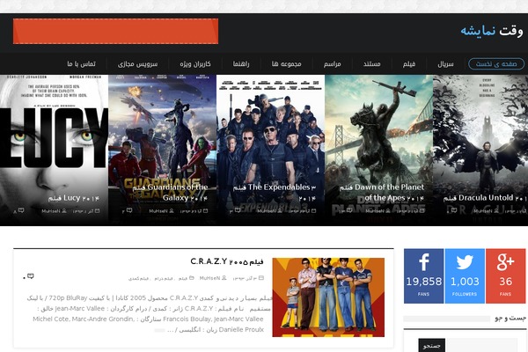528x352 pixels.
Task: Click the C.R.A.Z.Y movie poster thumbnail
Action: pyautogui.click(x=328, y=297)
